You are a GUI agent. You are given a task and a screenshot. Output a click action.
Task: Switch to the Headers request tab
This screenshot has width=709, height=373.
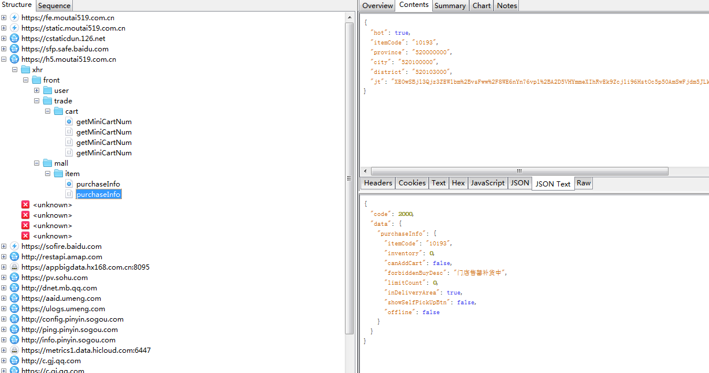(x=378, y=183)
